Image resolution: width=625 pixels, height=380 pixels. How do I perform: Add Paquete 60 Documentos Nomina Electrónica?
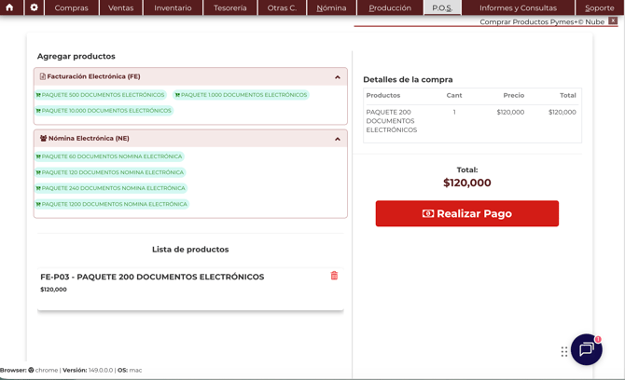(x=109, y=156)
